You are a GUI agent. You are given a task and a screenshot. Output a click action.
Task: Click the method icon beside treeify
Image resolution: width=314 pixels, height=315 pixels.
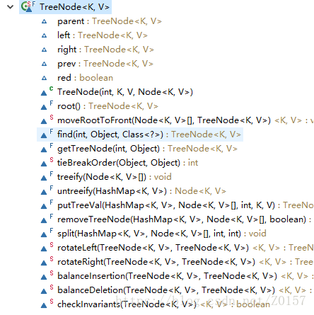pos(47,176)
